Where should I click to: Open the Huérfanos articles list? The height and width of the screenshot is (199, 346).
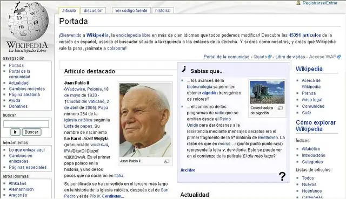312,191
